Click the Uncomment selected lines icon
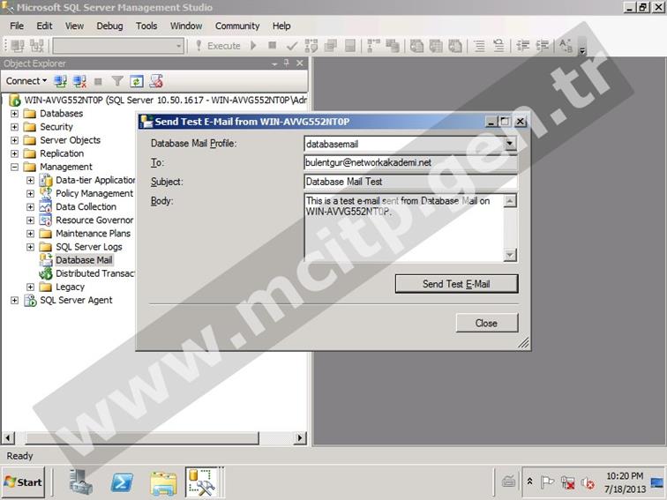Viewport: 667px width, 500px height. click(498, 46)
